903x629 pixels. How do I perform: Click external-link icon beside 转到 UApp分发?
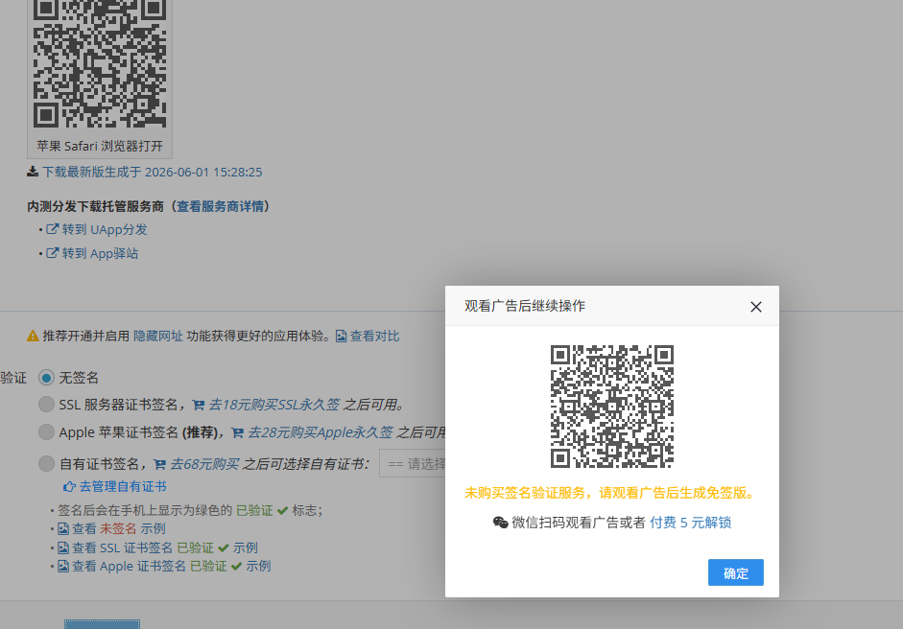52,229
